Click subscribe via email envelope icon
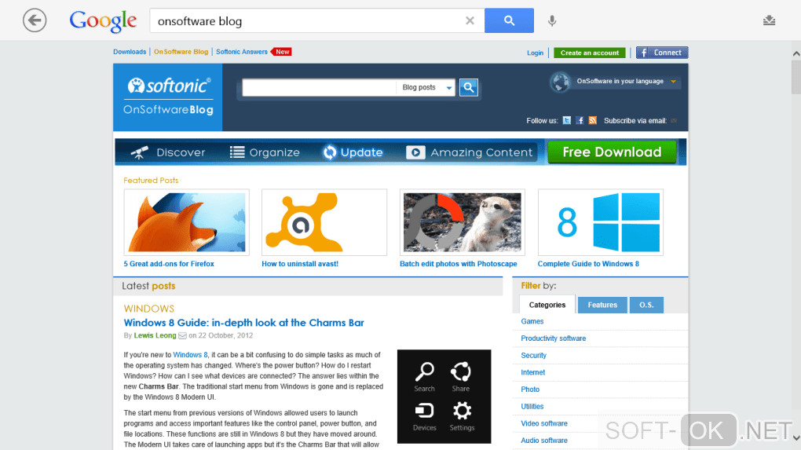801x450 pixels. [674, 120]
